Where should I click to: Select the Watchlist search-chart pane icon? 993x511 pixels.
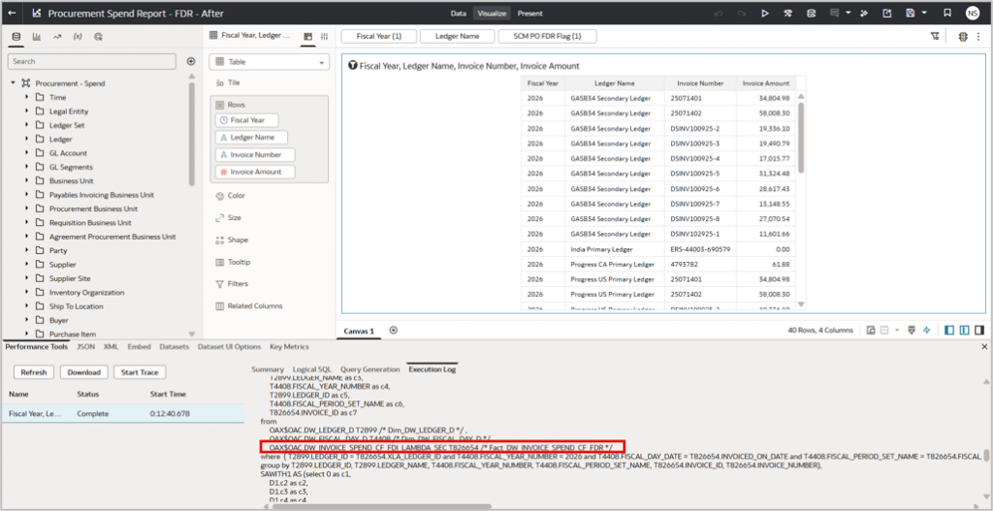[98, 37]
